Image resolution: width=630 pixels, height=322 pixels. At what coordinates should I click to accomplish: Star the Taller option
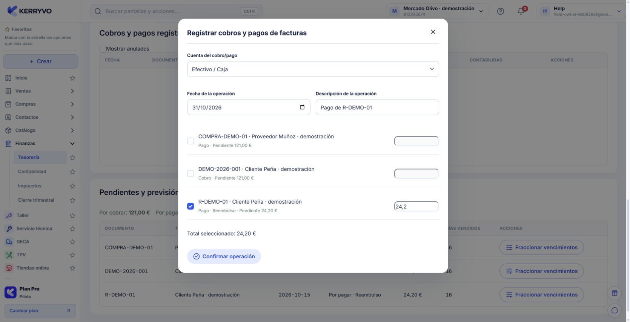click(72, 216)
